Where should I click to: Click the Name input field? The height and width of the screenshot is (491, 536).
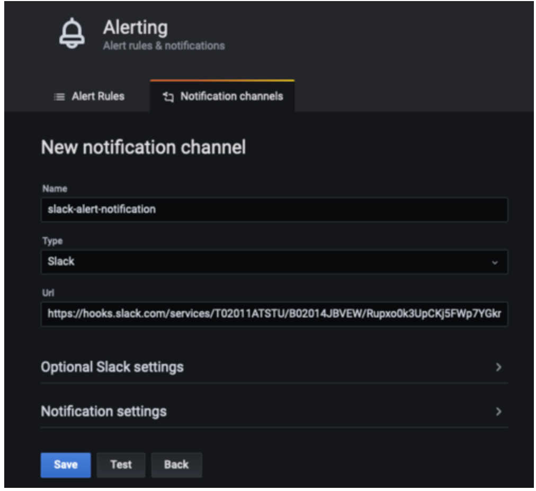click(274, 210)
